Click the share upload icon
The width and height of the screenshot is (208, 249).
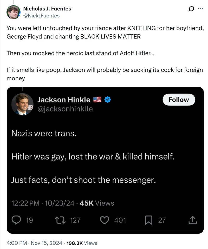tap(193, 220)
